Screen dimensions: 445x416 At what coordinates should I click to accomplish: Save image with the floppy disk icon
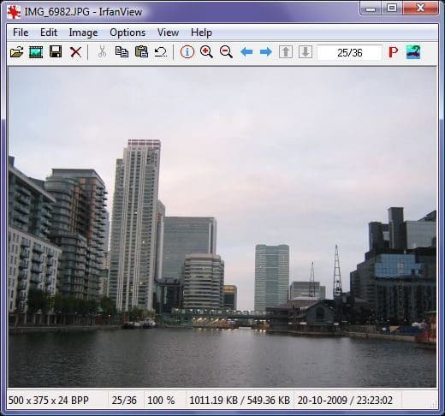(56, 52)
